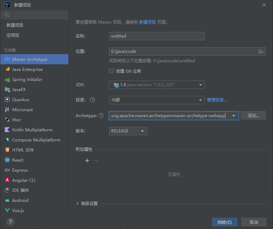Screen dimensions: 273x229
Task: Click the IDE 插件 plug icon
Action: click(7, 190)
